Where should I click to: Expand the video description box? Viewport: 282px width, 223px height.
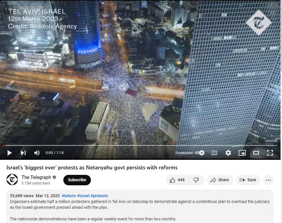tap(140, 206)
